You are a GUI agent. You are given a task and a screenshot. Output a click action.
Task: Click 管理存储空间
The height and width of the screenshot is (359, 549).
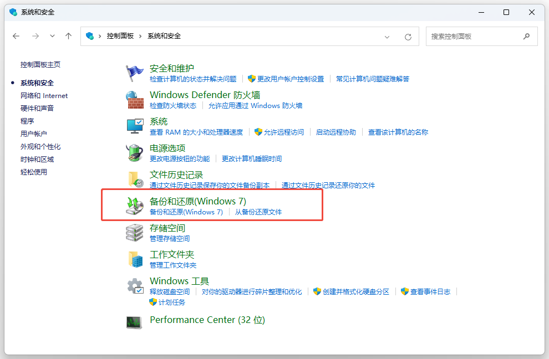[170, 239]
